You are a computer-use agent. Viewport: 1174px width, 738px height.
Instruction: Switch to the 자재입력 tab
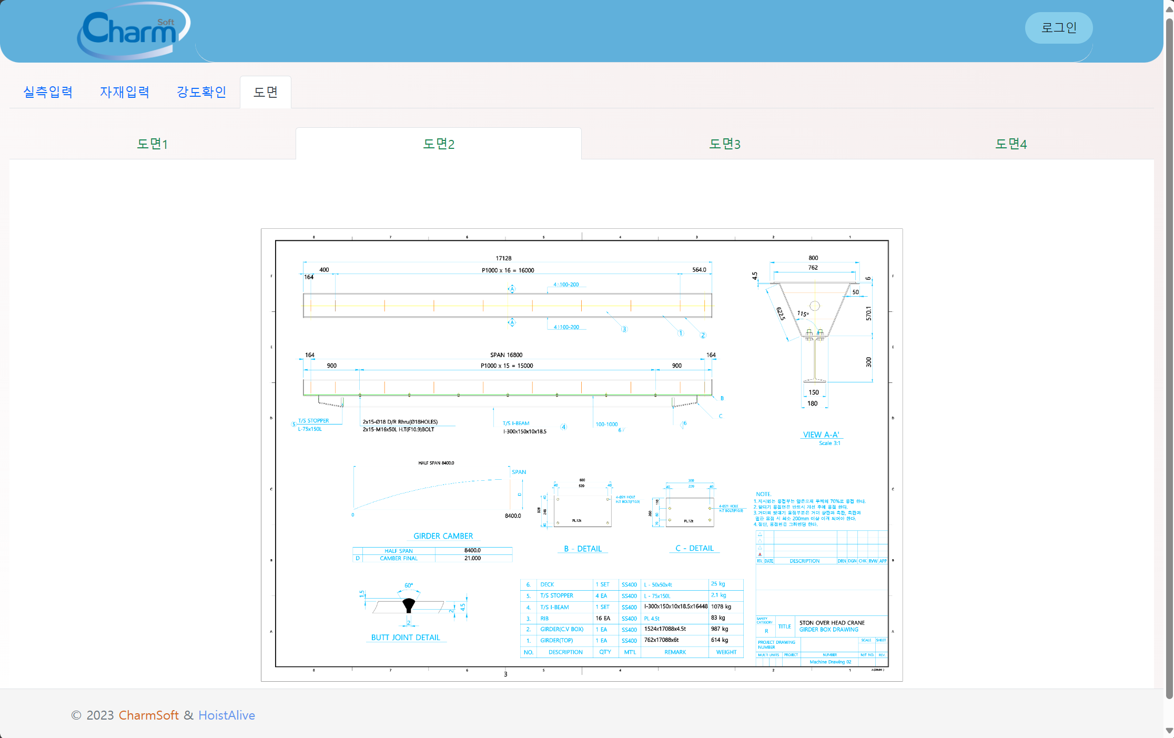pos(125,92)
